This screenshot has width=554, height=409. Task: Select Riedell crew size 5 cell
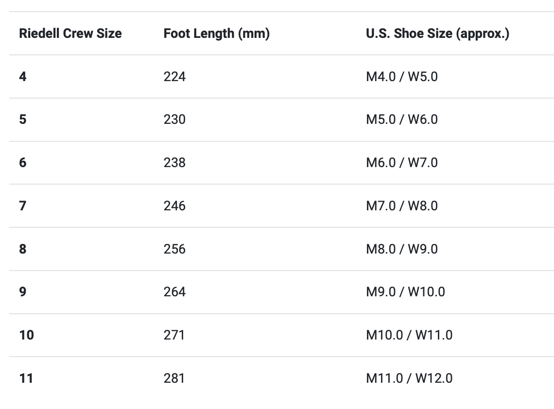pos(23,119)
